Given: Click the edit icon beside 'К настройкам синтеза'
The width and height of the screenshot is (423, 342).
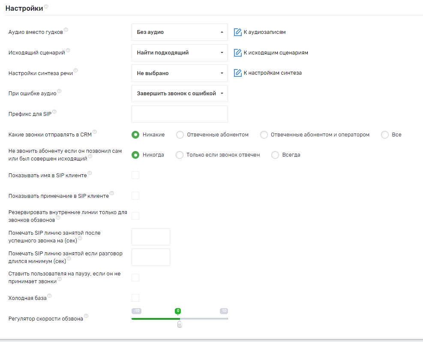Looking at the screenshot, I should click(238, 73).
